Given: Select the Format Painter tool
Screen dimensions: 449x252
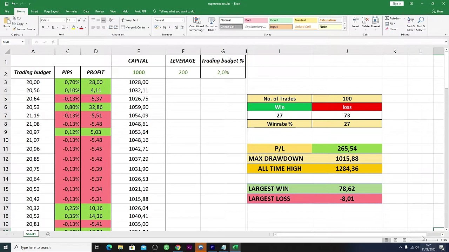Looking at the screenshot, I should click(x=24, y=29).
